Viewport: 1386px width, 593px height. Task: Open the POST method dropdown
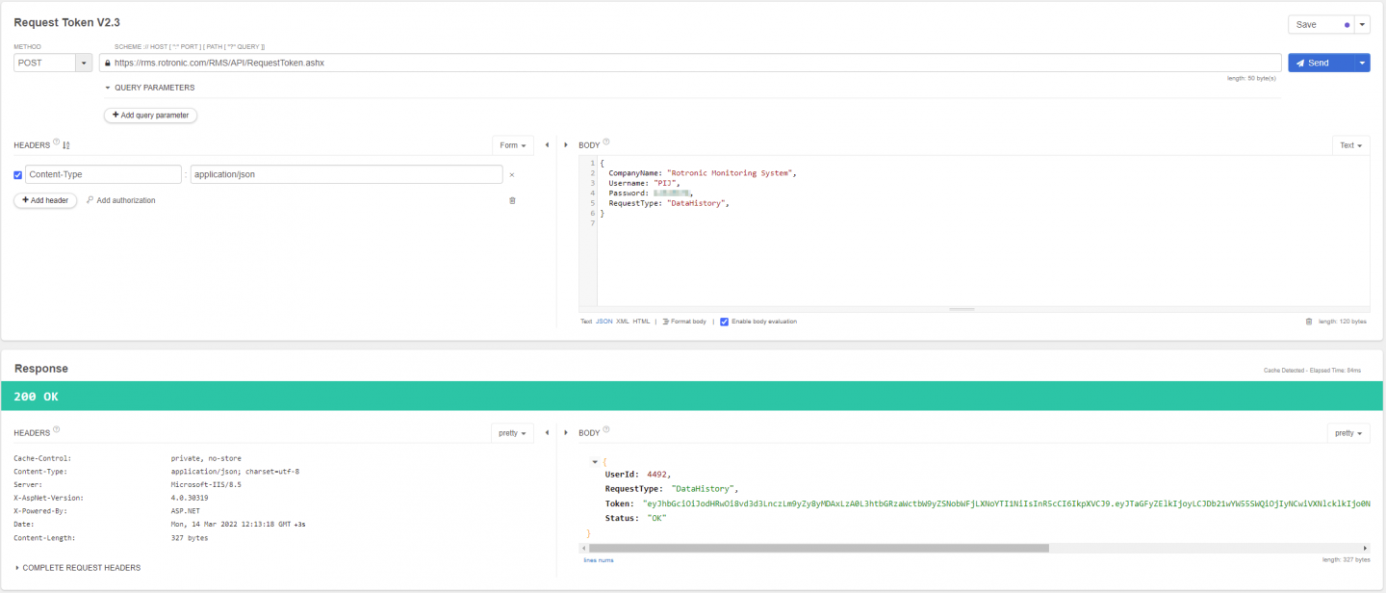[x=84, y=63]
